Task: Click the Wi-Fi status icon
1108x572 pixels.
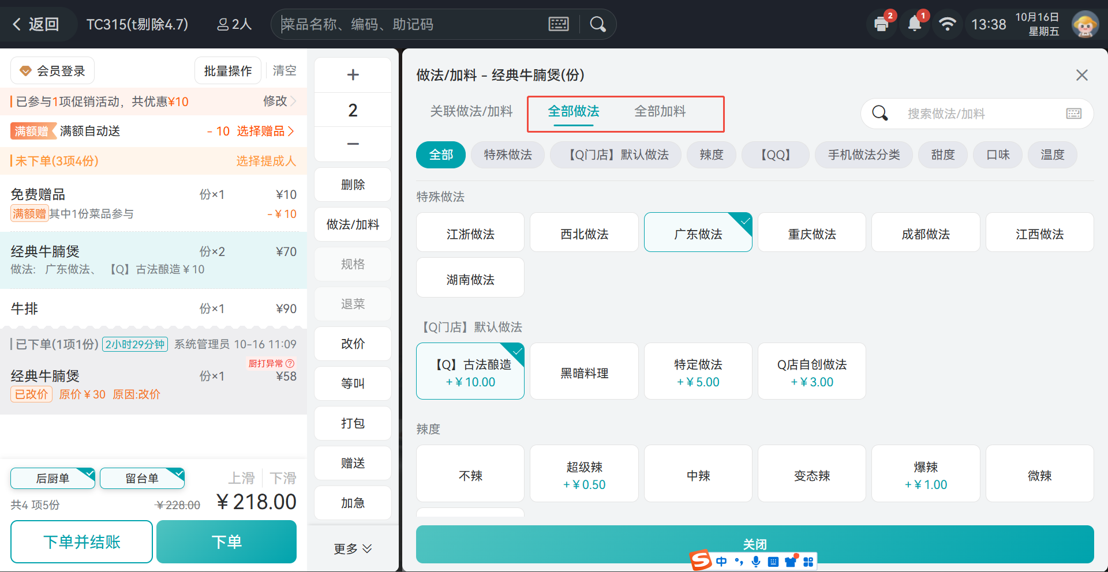Action: pyautogui.click(x=948, y=24)
